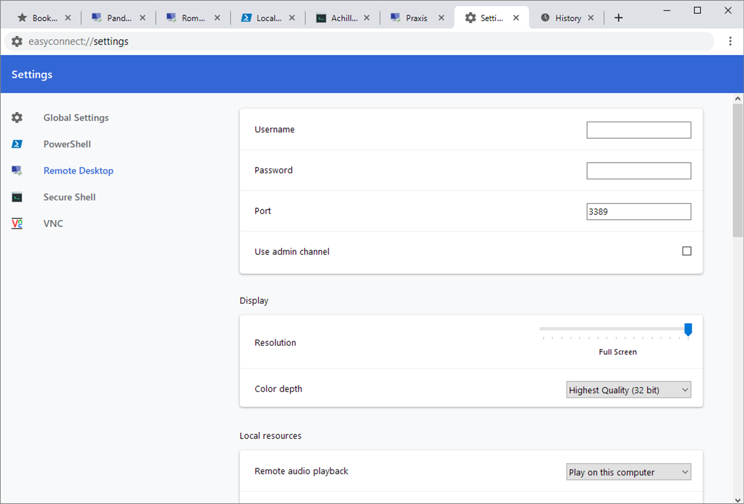Click the Resolution label
This screenshot has height=504, width=744.
click(x=275, y=343)
